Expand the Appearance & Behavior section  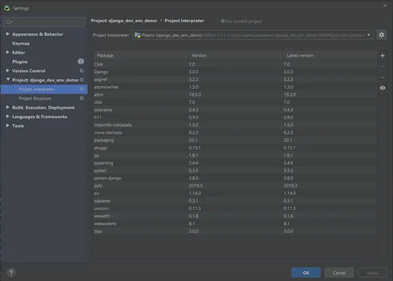(x=8, y=34)
